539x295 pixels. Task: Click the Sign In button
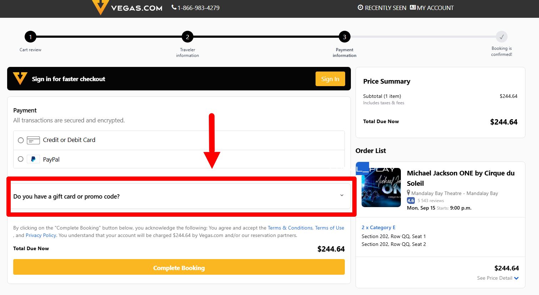[x=330, y=79]
